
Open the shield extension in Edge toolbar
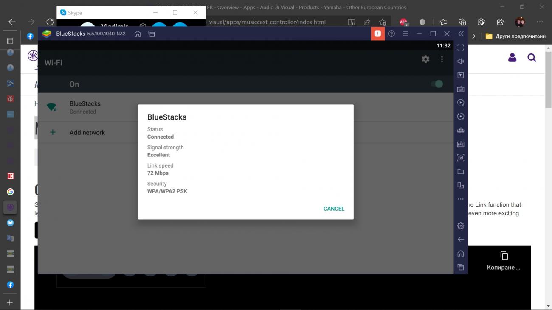tap(422, 22)
